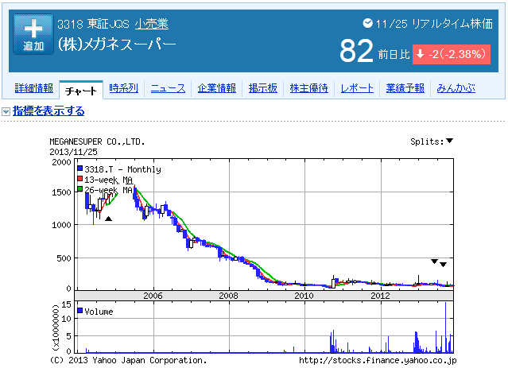Click the plus 追加 add-to-portfolio button

coord(33,34)
